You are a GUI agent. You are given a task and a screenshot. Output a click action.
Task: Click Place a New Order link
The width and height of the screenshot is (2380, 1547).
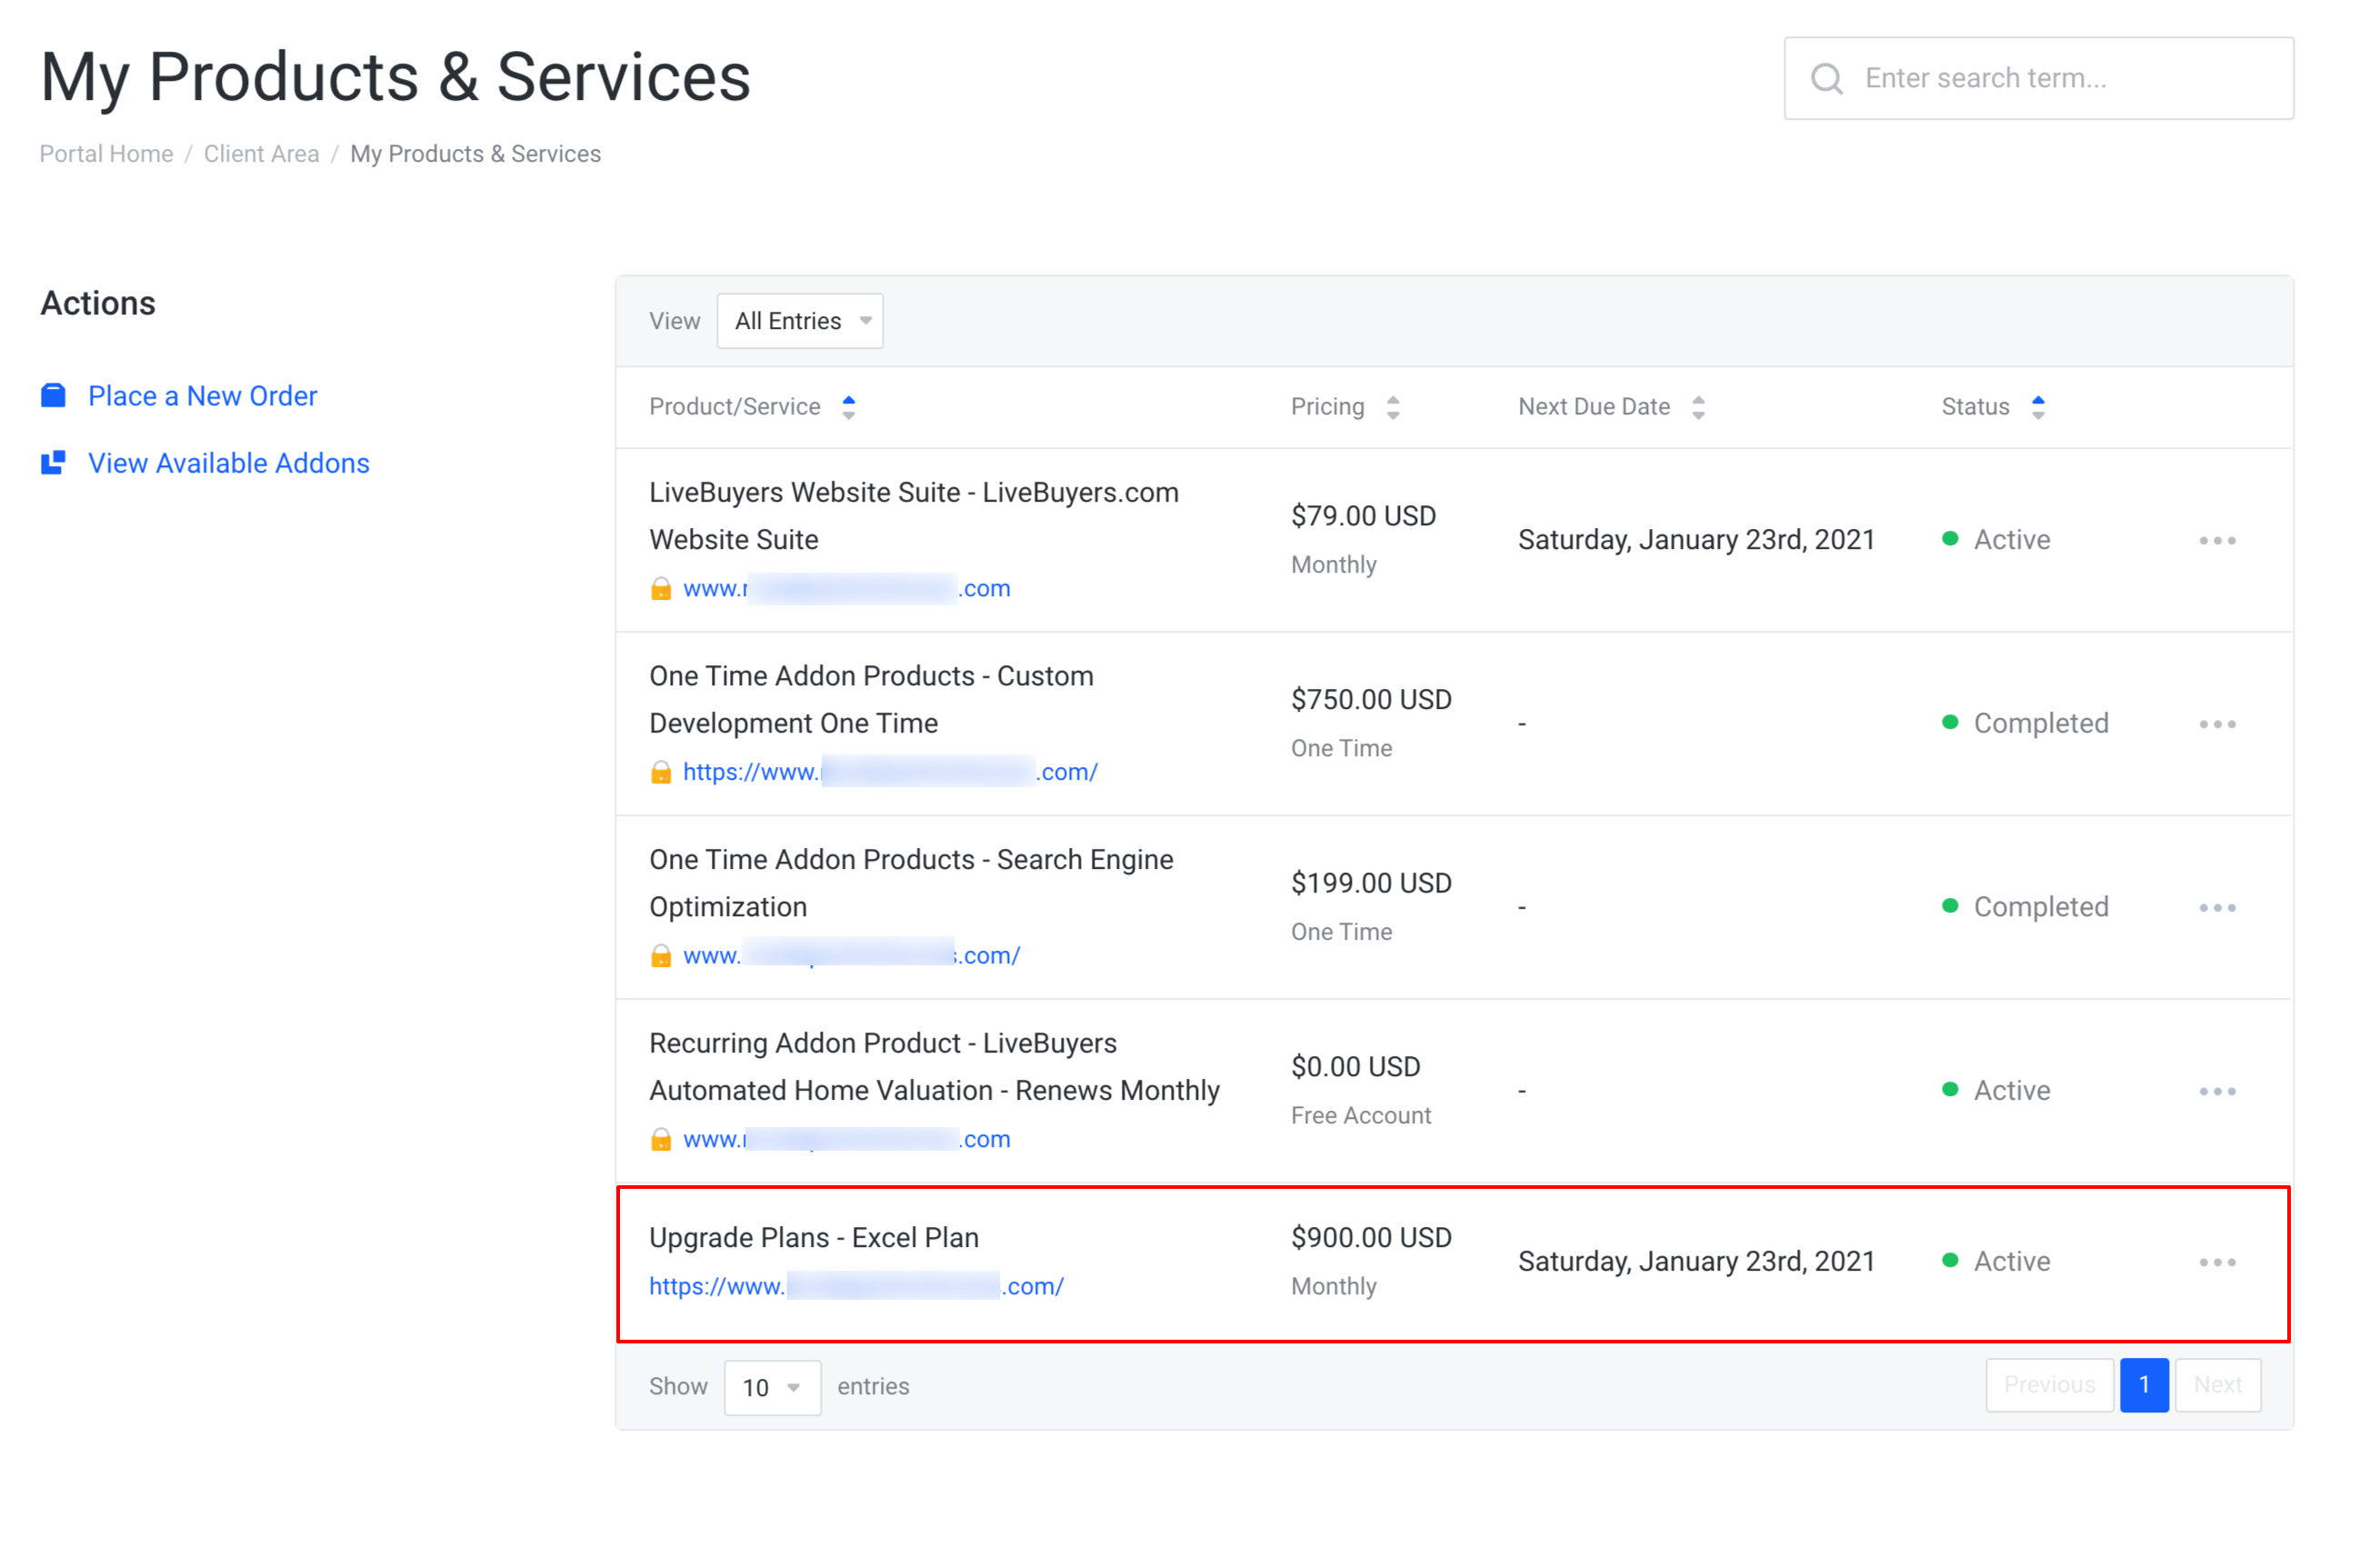pos(203,396)
